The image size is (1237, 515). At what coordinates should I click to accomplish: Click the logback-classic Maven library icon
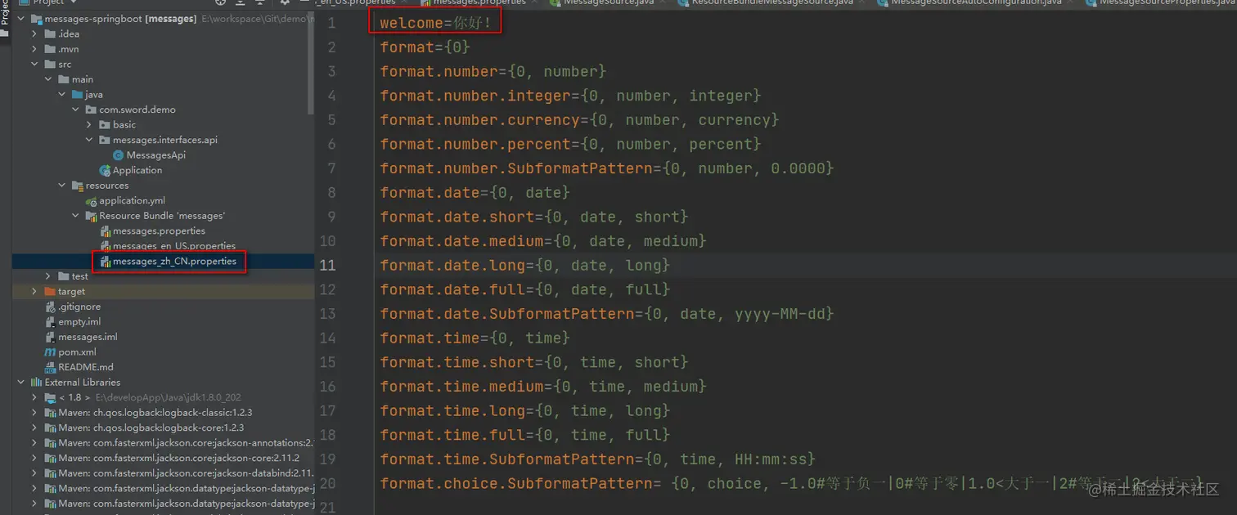50,413
